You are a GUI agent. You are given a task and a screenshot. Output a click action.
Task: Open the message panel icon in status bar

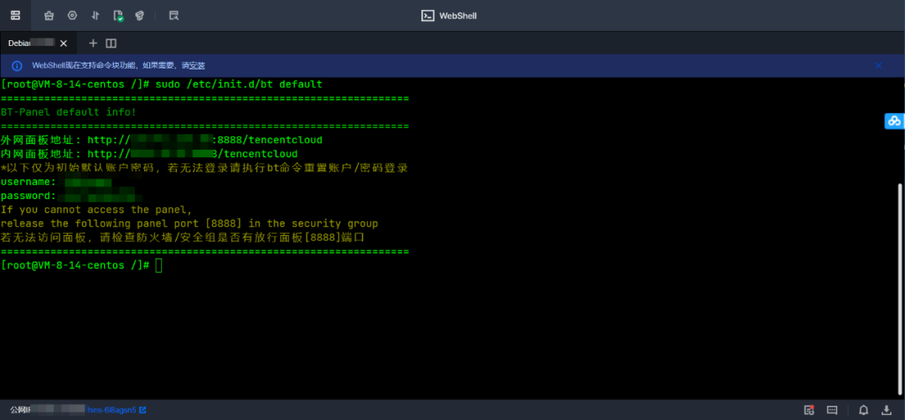[x=832, y=410]
